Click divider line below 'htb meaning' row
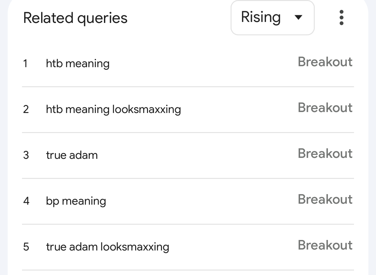 [x=188, y=87]
